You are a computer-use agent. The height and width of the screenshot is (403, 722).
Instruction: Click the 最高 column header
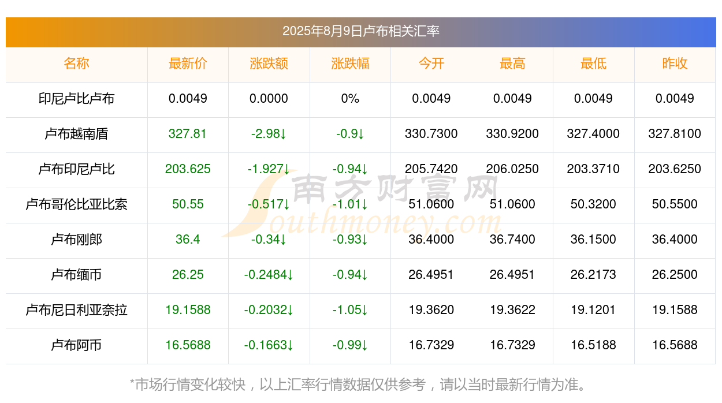[512, 64]
